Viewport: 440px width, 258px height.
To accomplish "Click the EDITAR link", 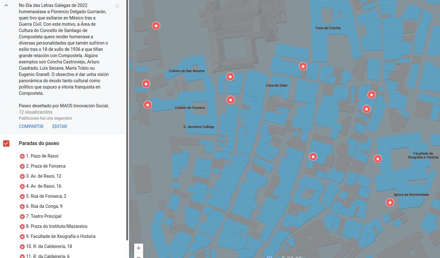I will pyautogui.click(x=59, y=126).
